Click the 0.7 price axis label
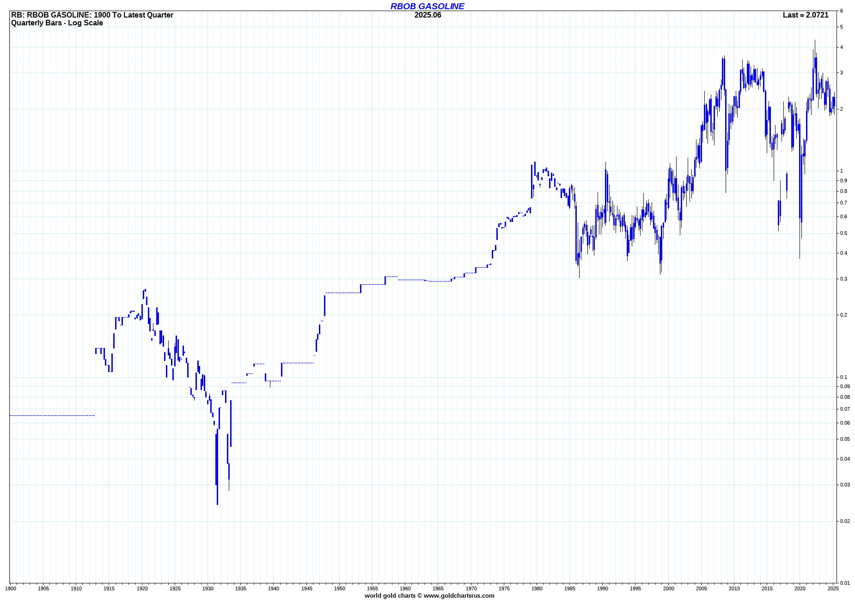Image resolution: width=855 pixels, height=600 pixels. pyautogui.click(x=843, y=203)
